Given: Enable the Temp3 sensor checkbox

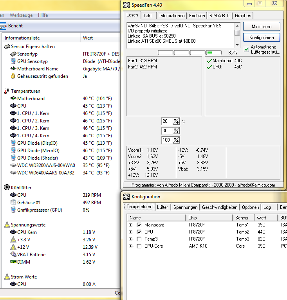Looking at the screenshot, I should [x=139, y=239].
